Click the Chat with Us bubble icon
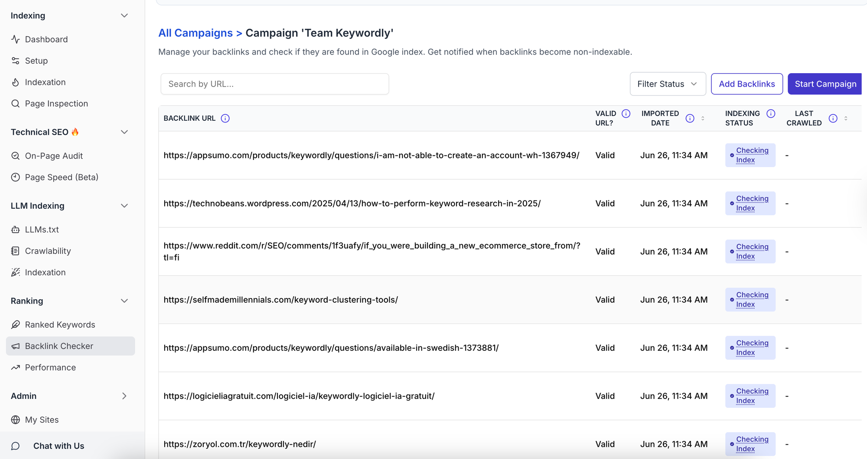Image resolution: width=867 pixels, height=459 pixels. [x=16, y=446]
